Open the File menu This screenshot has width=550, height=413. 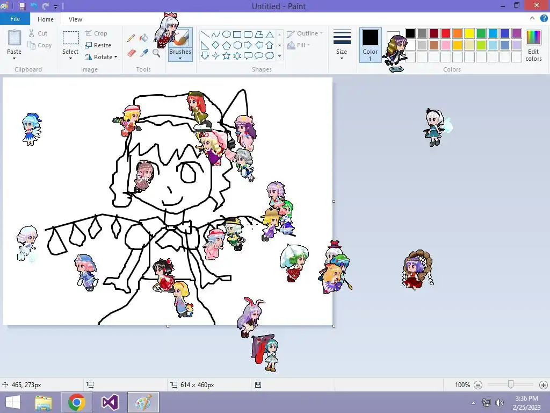(x=15, y=19)
